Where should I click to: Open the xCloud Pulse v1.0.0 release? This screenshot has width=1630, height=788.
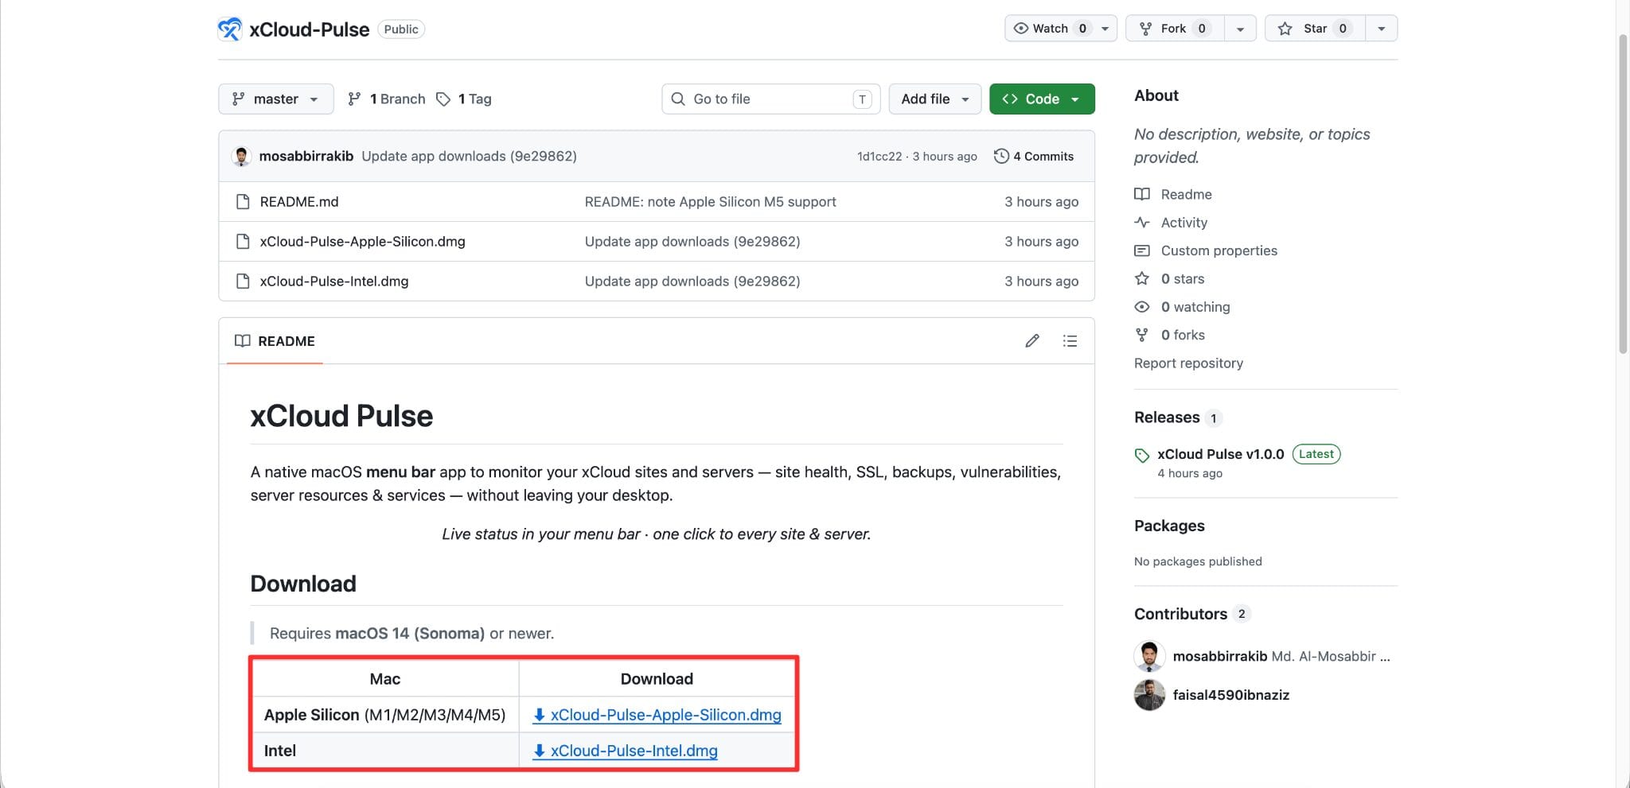pyautogui.click(x=1221, y=454)
